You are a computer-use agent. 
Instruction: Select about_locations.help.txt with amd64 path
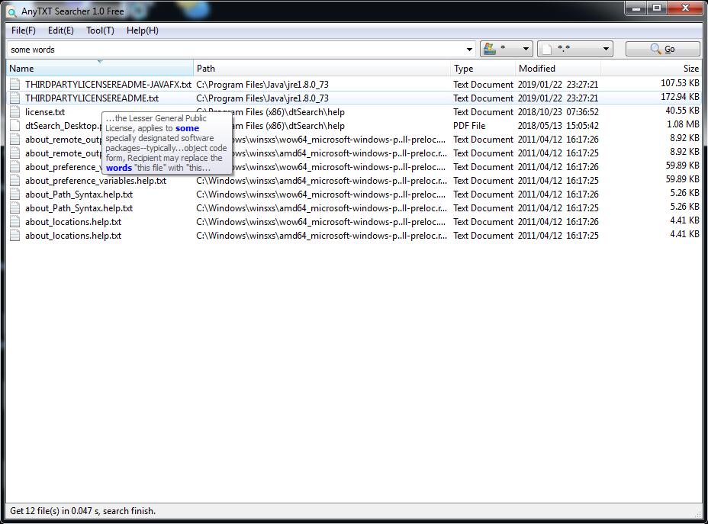coord(73,236)
